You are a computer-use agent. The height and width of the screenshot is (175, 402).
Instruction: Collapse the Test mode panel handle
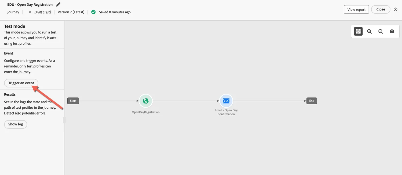64,120
